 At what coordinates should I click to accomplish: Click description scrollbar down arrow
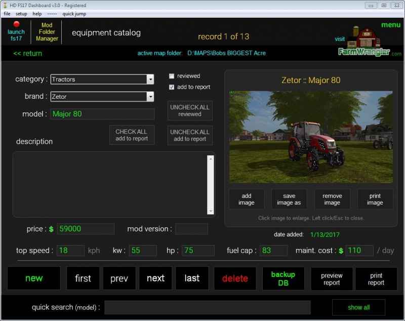pyautogui.click(x=211, y=211)
